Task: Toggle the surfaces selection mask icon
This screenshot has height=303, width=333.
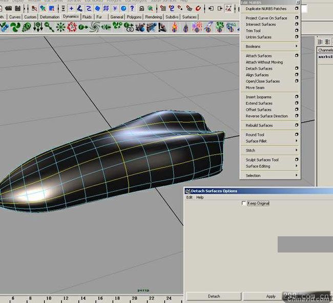Action: [x=97, y=9]
